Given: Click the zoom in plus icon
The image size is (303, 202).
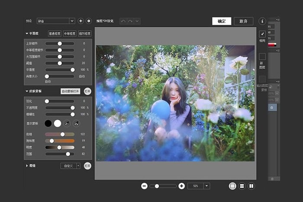Looking at the screenshot, I should coord(181,186).
